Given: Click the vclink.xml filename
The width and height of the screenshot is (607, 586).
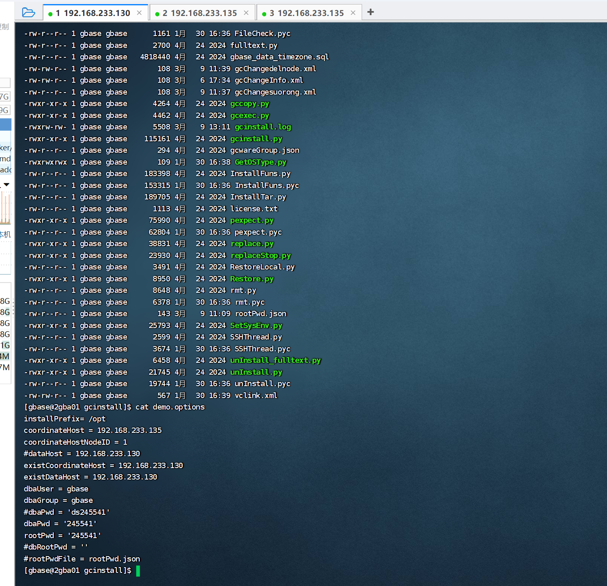Looking at the screenshot, I should [256, 396].
